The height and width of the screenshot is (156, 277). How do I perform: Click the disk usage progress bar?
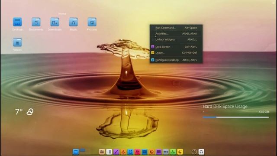coord(235,117)
